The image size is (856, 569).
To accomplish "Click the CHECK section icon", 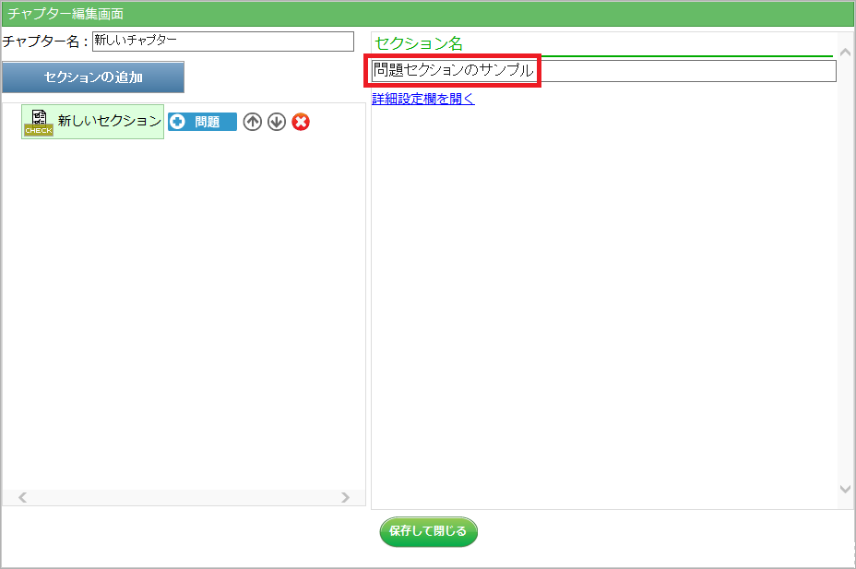I will pyautogui.click(x=39, y=123).
